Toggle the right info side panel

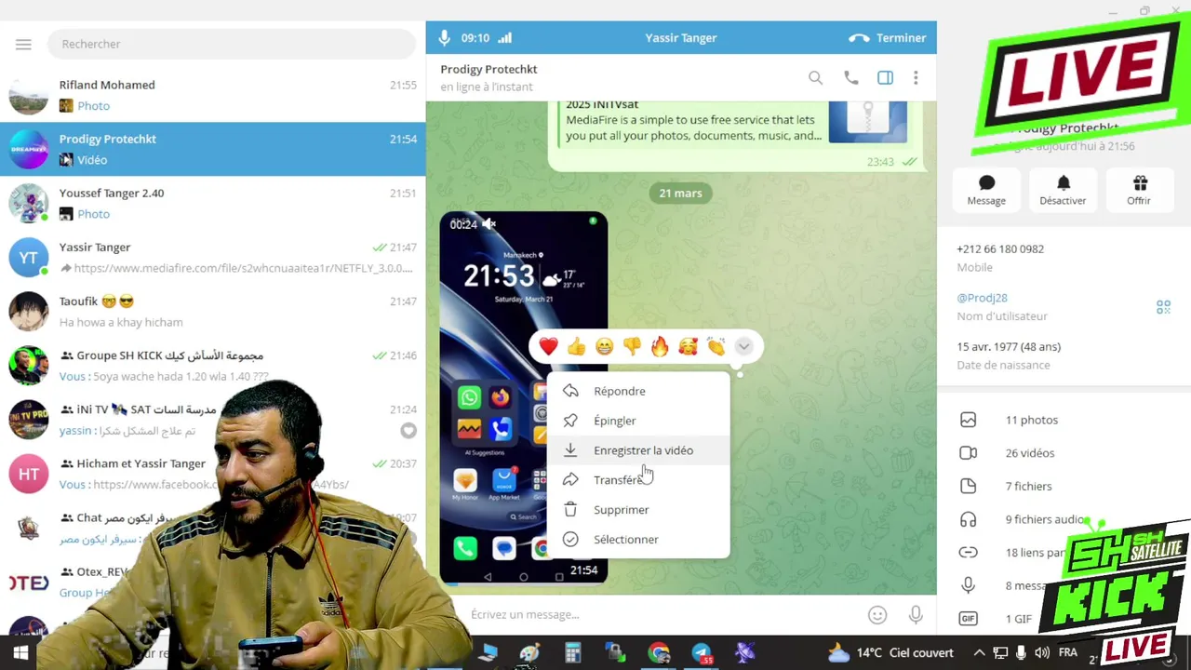point(885,78)
